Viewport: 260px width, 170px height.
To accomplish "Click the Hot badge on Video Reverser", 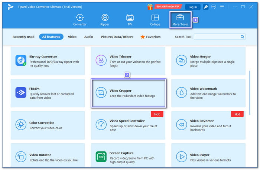I will click(x=237, y=114).
